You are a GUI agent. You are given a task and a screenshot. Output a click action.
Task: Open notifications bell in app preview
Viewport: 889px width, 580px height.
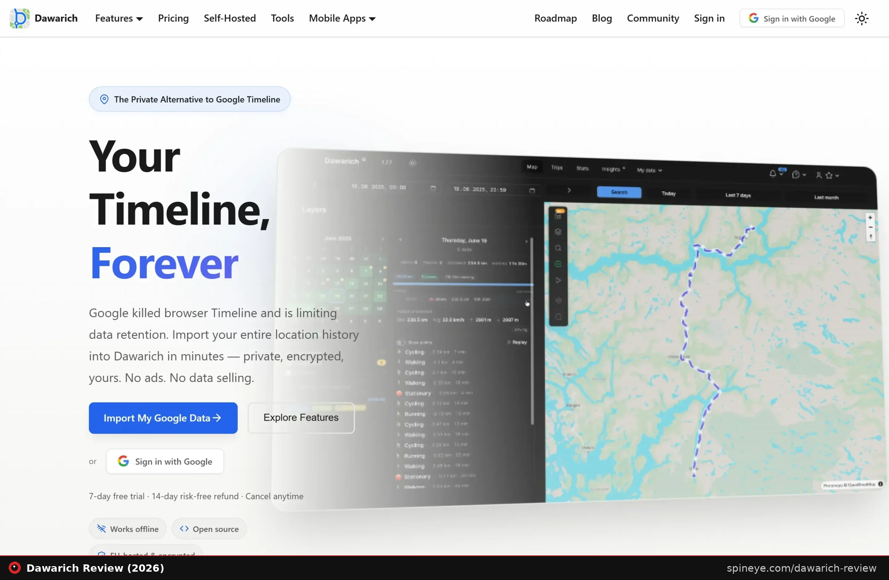coord(772,174)
